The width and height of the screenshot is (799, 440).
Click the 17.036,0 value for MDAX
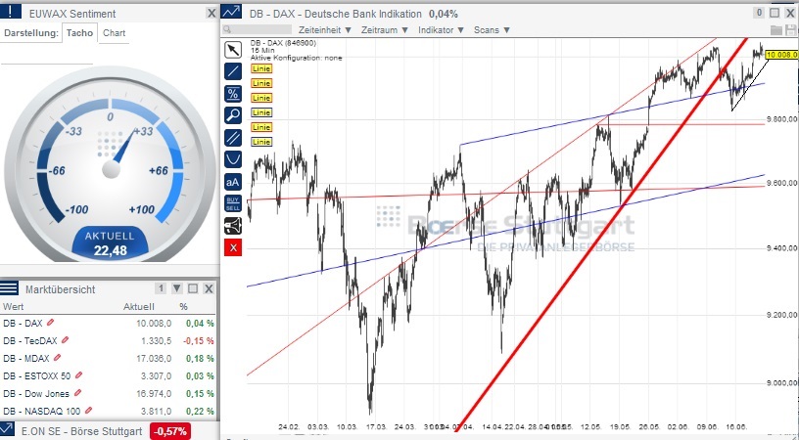point(154,358)
